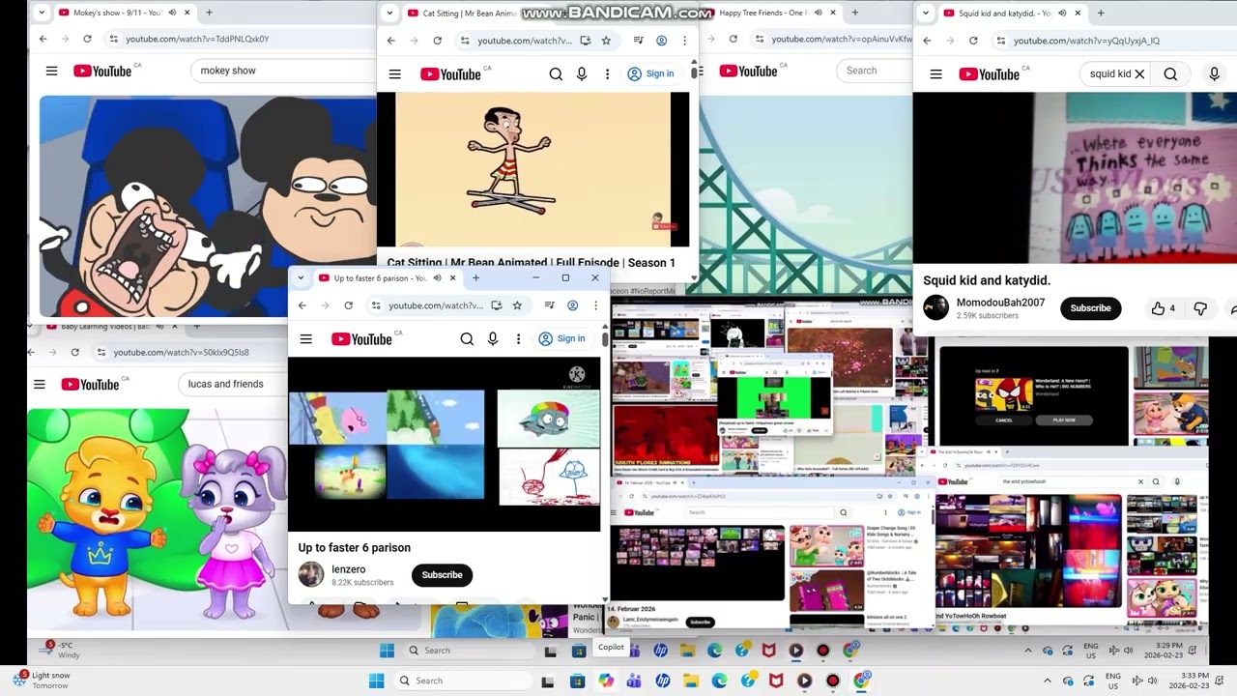The image size is (1237, 696).
Task: Open tab search in Up to faster window
Action: click(301, 278)
